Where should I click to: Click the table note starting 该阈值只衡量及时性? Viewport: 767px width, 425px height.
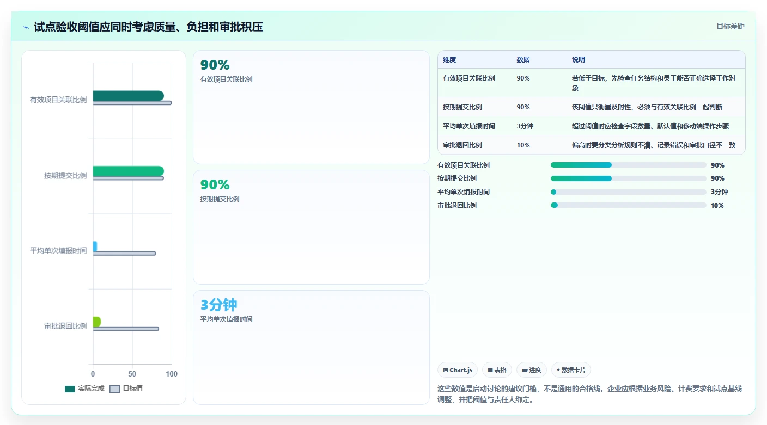(x=647, y=107)
